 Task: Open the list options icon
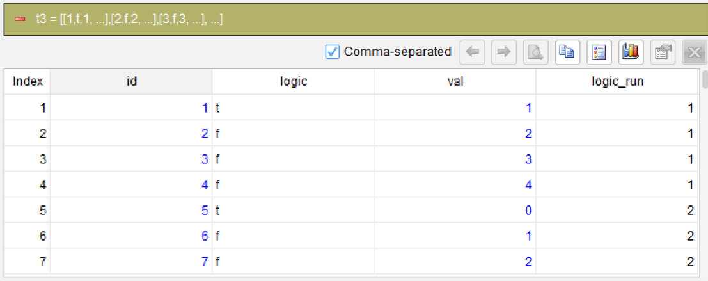[x=599, y=52]
